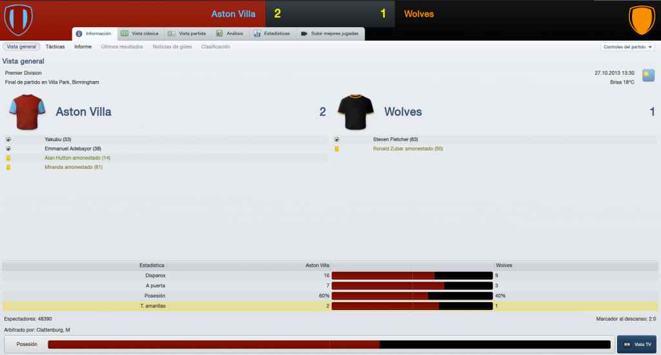
Task: Click yellow card icon next to Ronald Zubar
Action: [336, 149]
